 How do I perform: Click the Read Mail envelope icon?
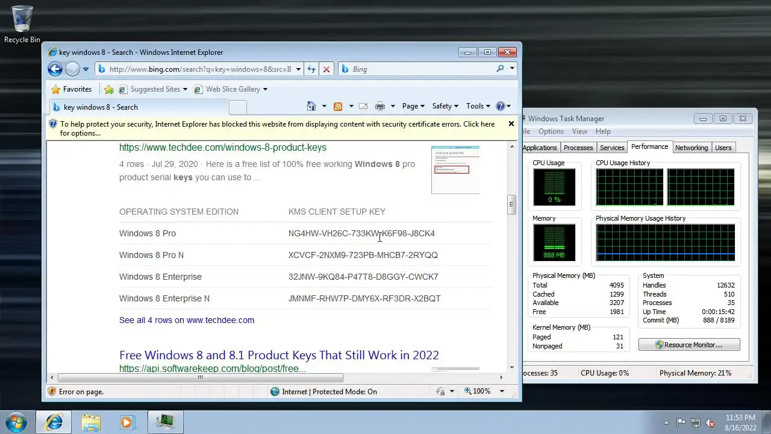click(x=363, y=106)
